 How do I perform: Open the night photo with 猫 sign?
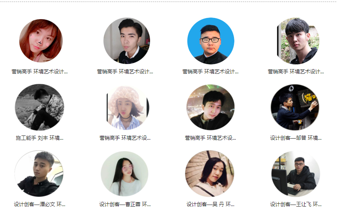click(x=295, y=107)
